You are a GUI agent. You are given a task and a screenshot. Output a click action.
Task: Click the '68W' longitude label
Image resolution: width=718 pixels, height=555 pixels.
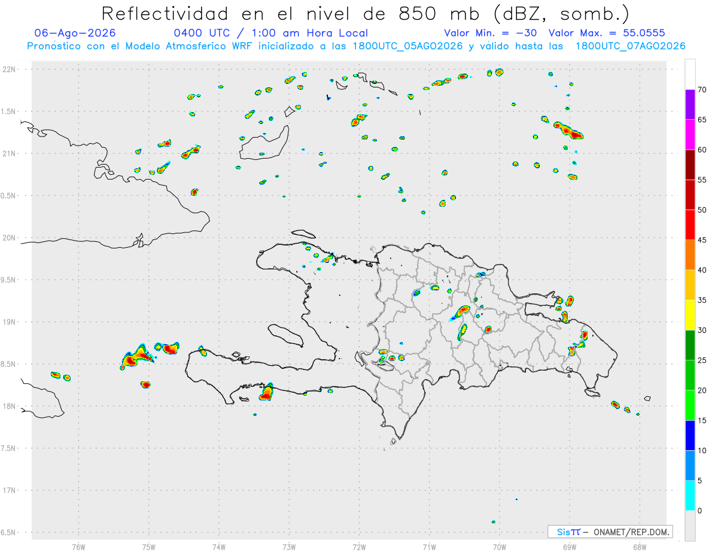click(640, 546)
